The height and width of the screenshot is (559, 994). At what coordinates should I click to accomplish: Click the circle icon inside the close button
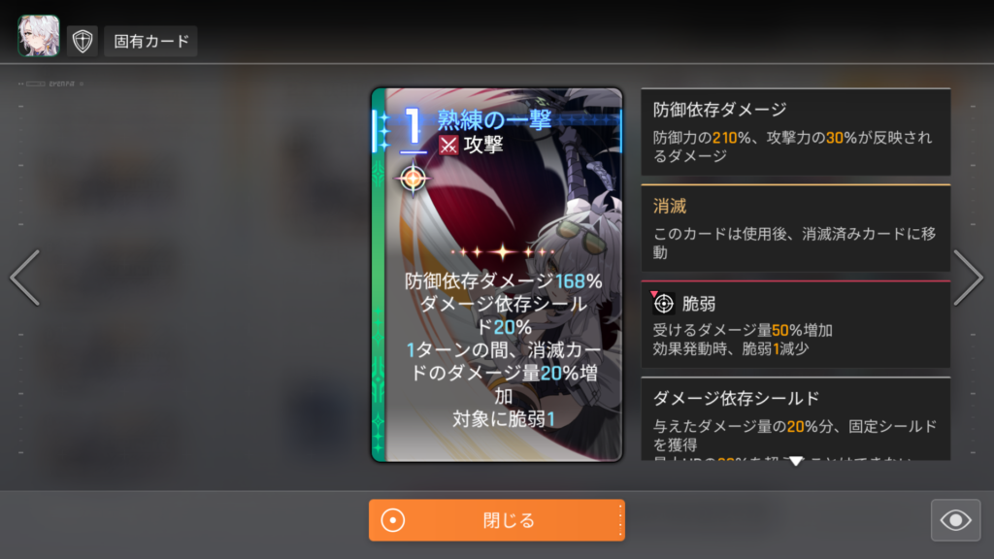tap(392, 520)
